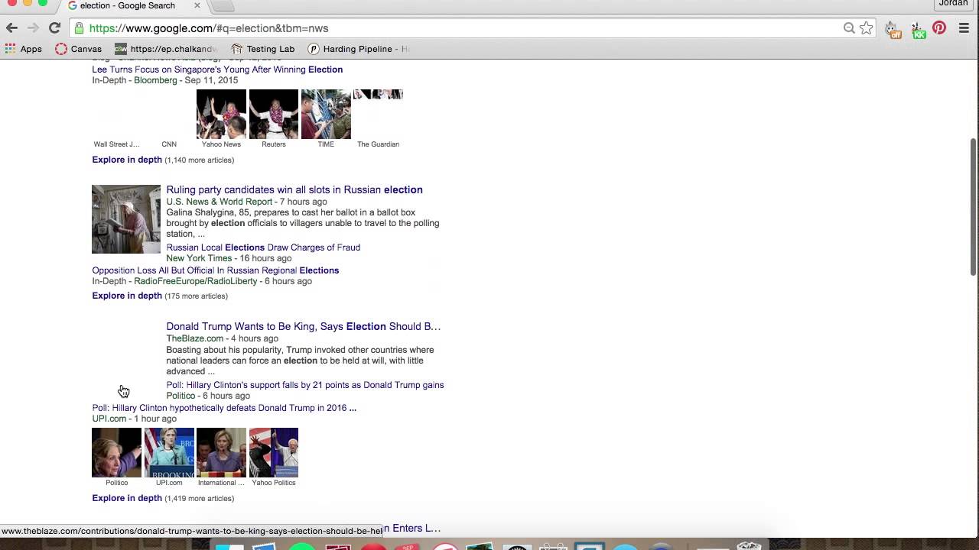Reload the current page
The width and height of the screenshot is (979, 550).
coord(54,28)
